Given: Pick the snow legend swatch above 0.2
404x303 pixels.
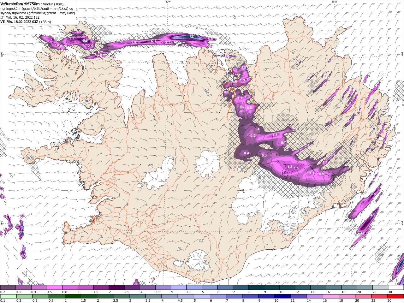Looking at the screenshot, I should (x=8, y=287).
